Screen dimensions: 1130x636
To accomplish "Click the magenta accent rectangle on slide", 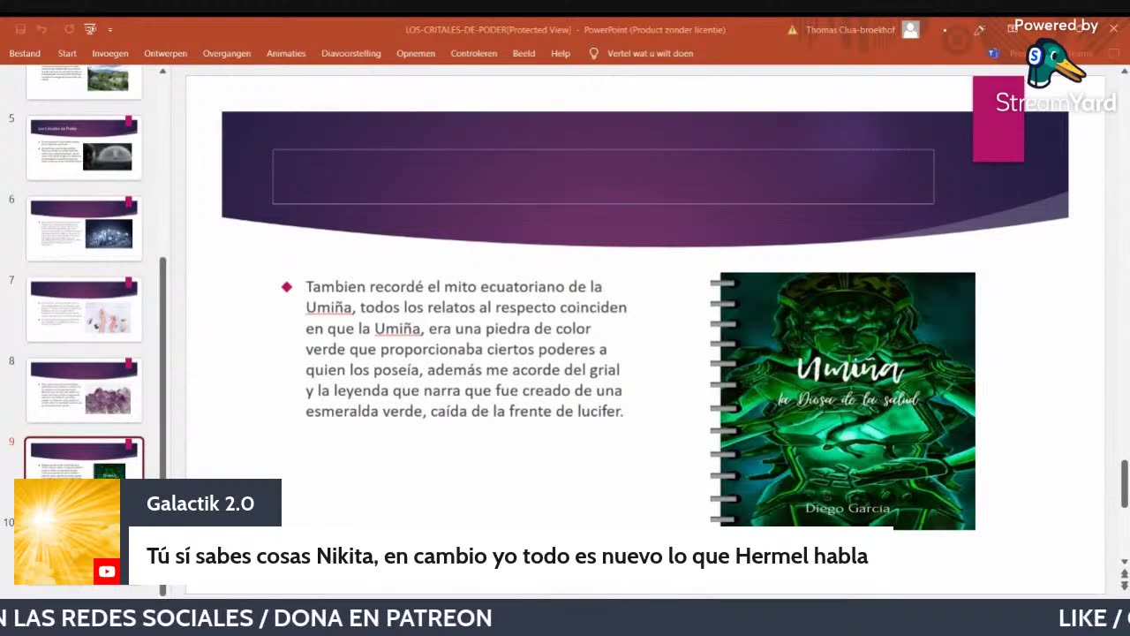I will tap(998, 119).
